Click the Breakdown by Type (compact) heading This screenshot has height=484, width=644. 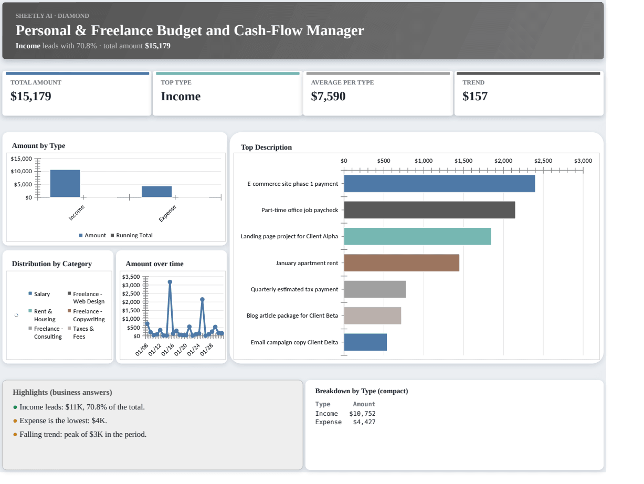[x=362, y=391]
